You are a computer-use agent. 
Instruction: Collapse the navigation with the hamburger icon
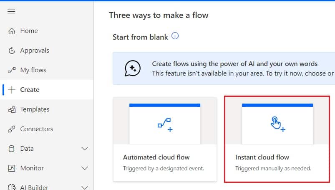(11, 11)
